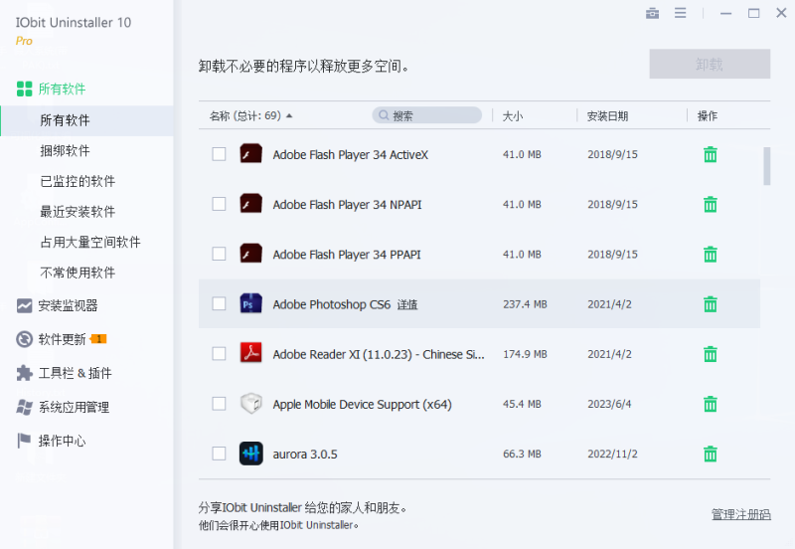Click the software list vertical scrollbar thumb
The width and height of the screenshot is (795, 549).
(x=766, y=166)
